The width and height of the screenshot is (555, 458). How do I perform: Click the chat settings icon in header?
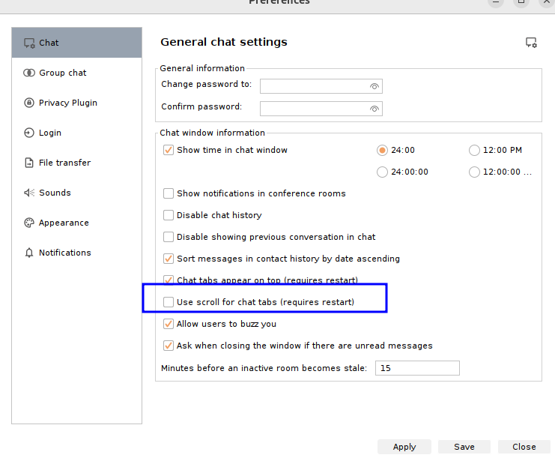click(531, 43)
